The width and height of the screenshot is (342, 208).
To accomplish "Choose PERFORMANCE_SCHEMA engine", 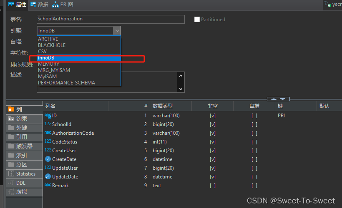I will click(79, 83).
